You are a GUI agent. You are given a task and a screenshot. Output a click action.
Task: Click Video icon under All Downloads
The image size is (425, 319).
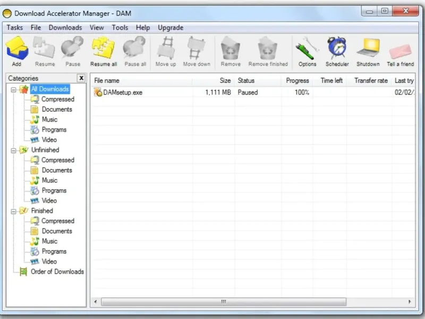click(35, 140)
